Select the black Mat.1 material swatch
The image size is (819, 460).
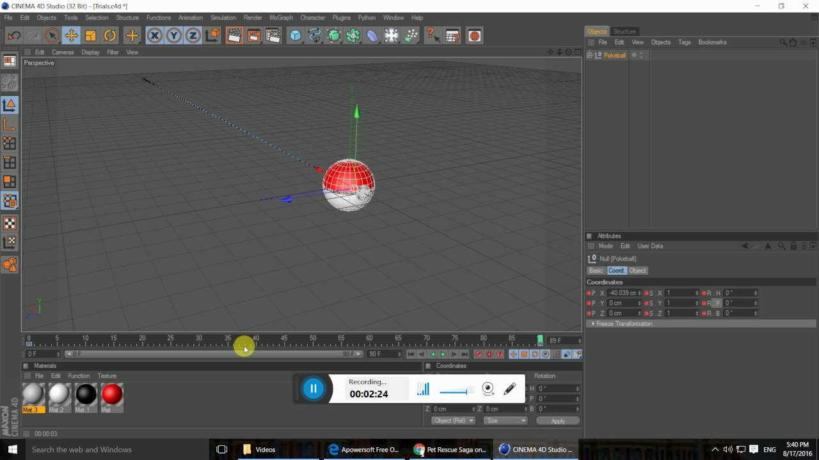click(x=86, y=395)
